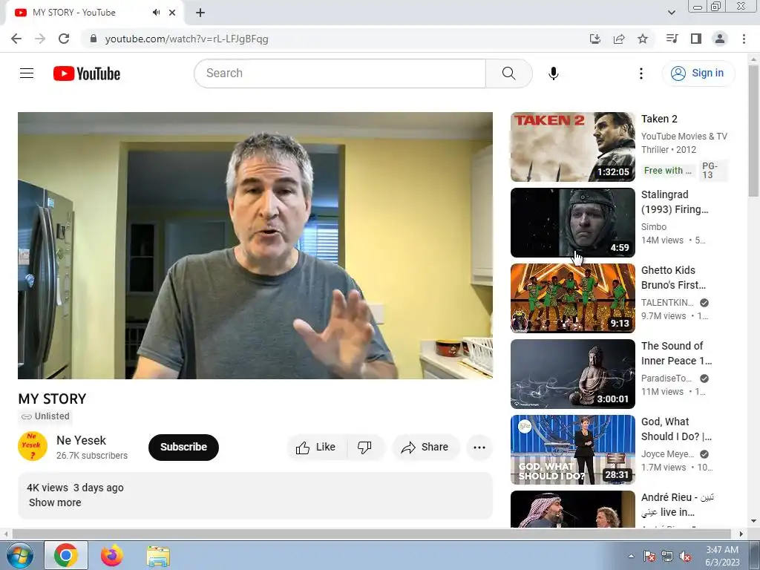Viewport: 760px width, 570px height.
Task: Open a new browser tab
Action: coord(200,13)
